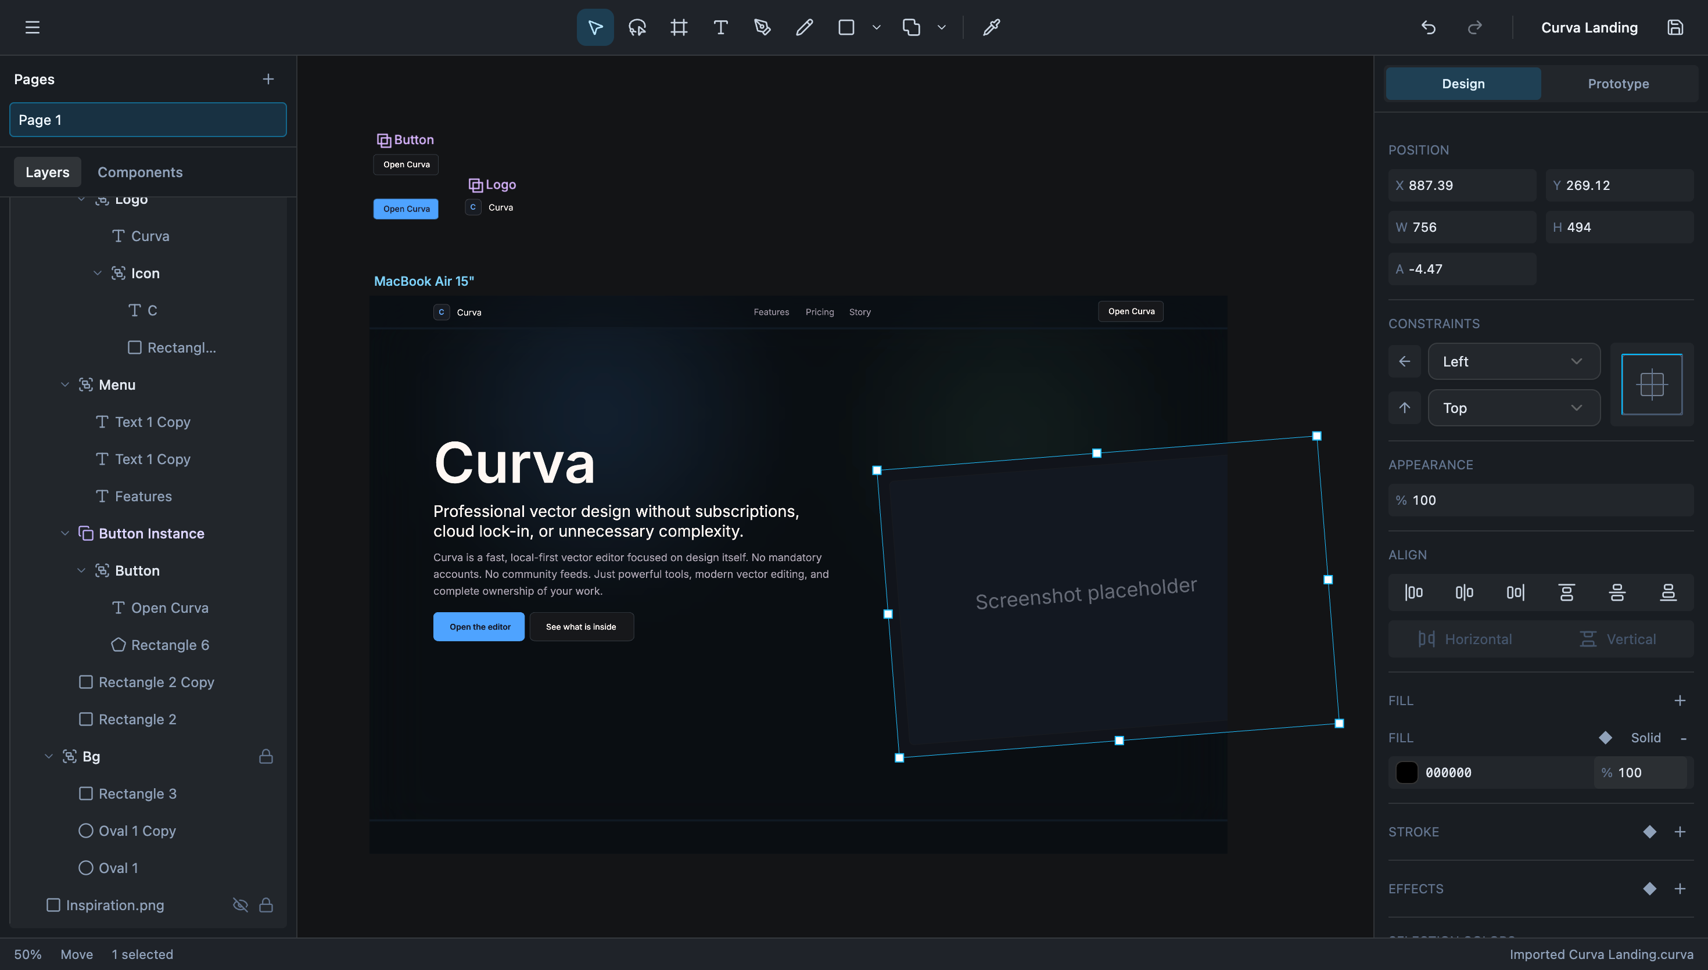Viewport: 1708px width, 970px height.
Task: Collapse the Menu group layer
Action: 64,385
